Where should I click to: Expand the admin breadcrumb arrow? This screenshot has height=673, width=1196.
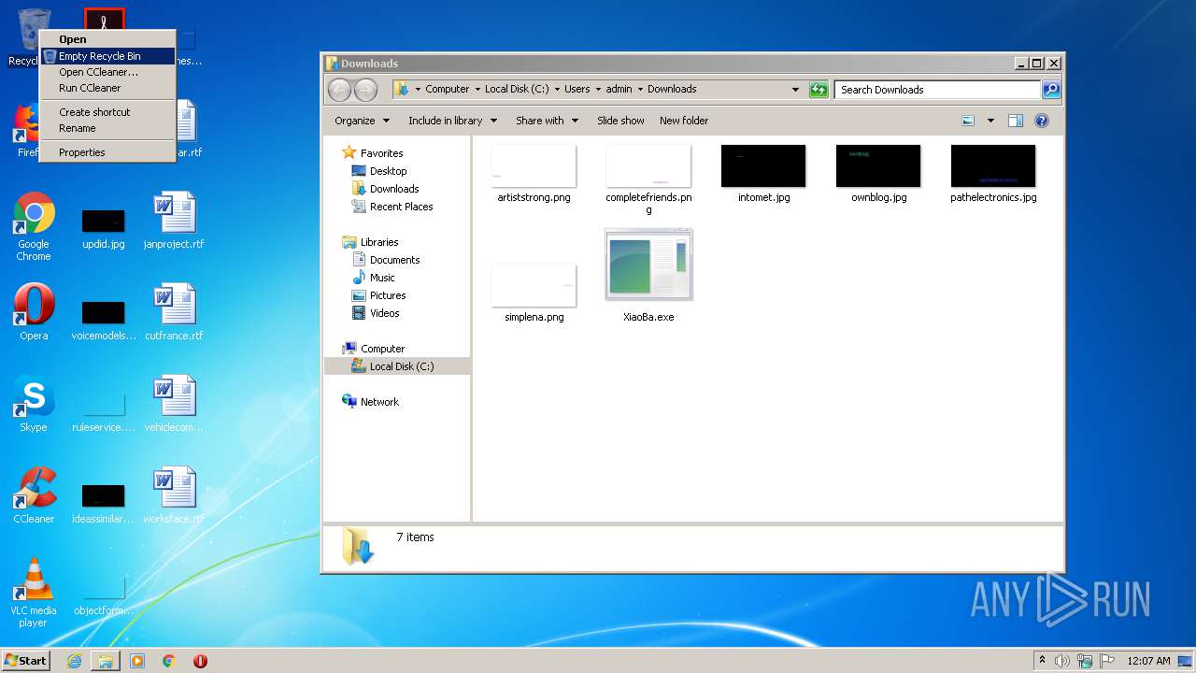640,90
